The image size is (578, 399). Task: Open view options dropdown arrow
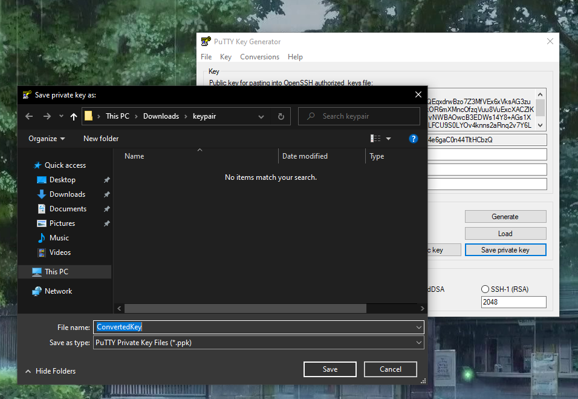pos(389,139)
